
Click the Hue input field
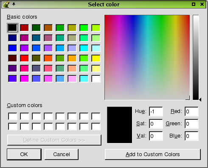[156, 111]
